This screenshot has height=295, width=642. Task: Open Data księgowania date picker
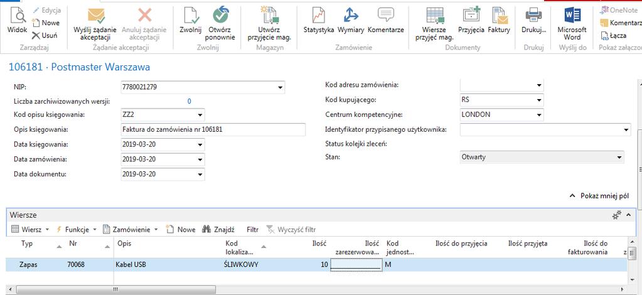(200, 144)
